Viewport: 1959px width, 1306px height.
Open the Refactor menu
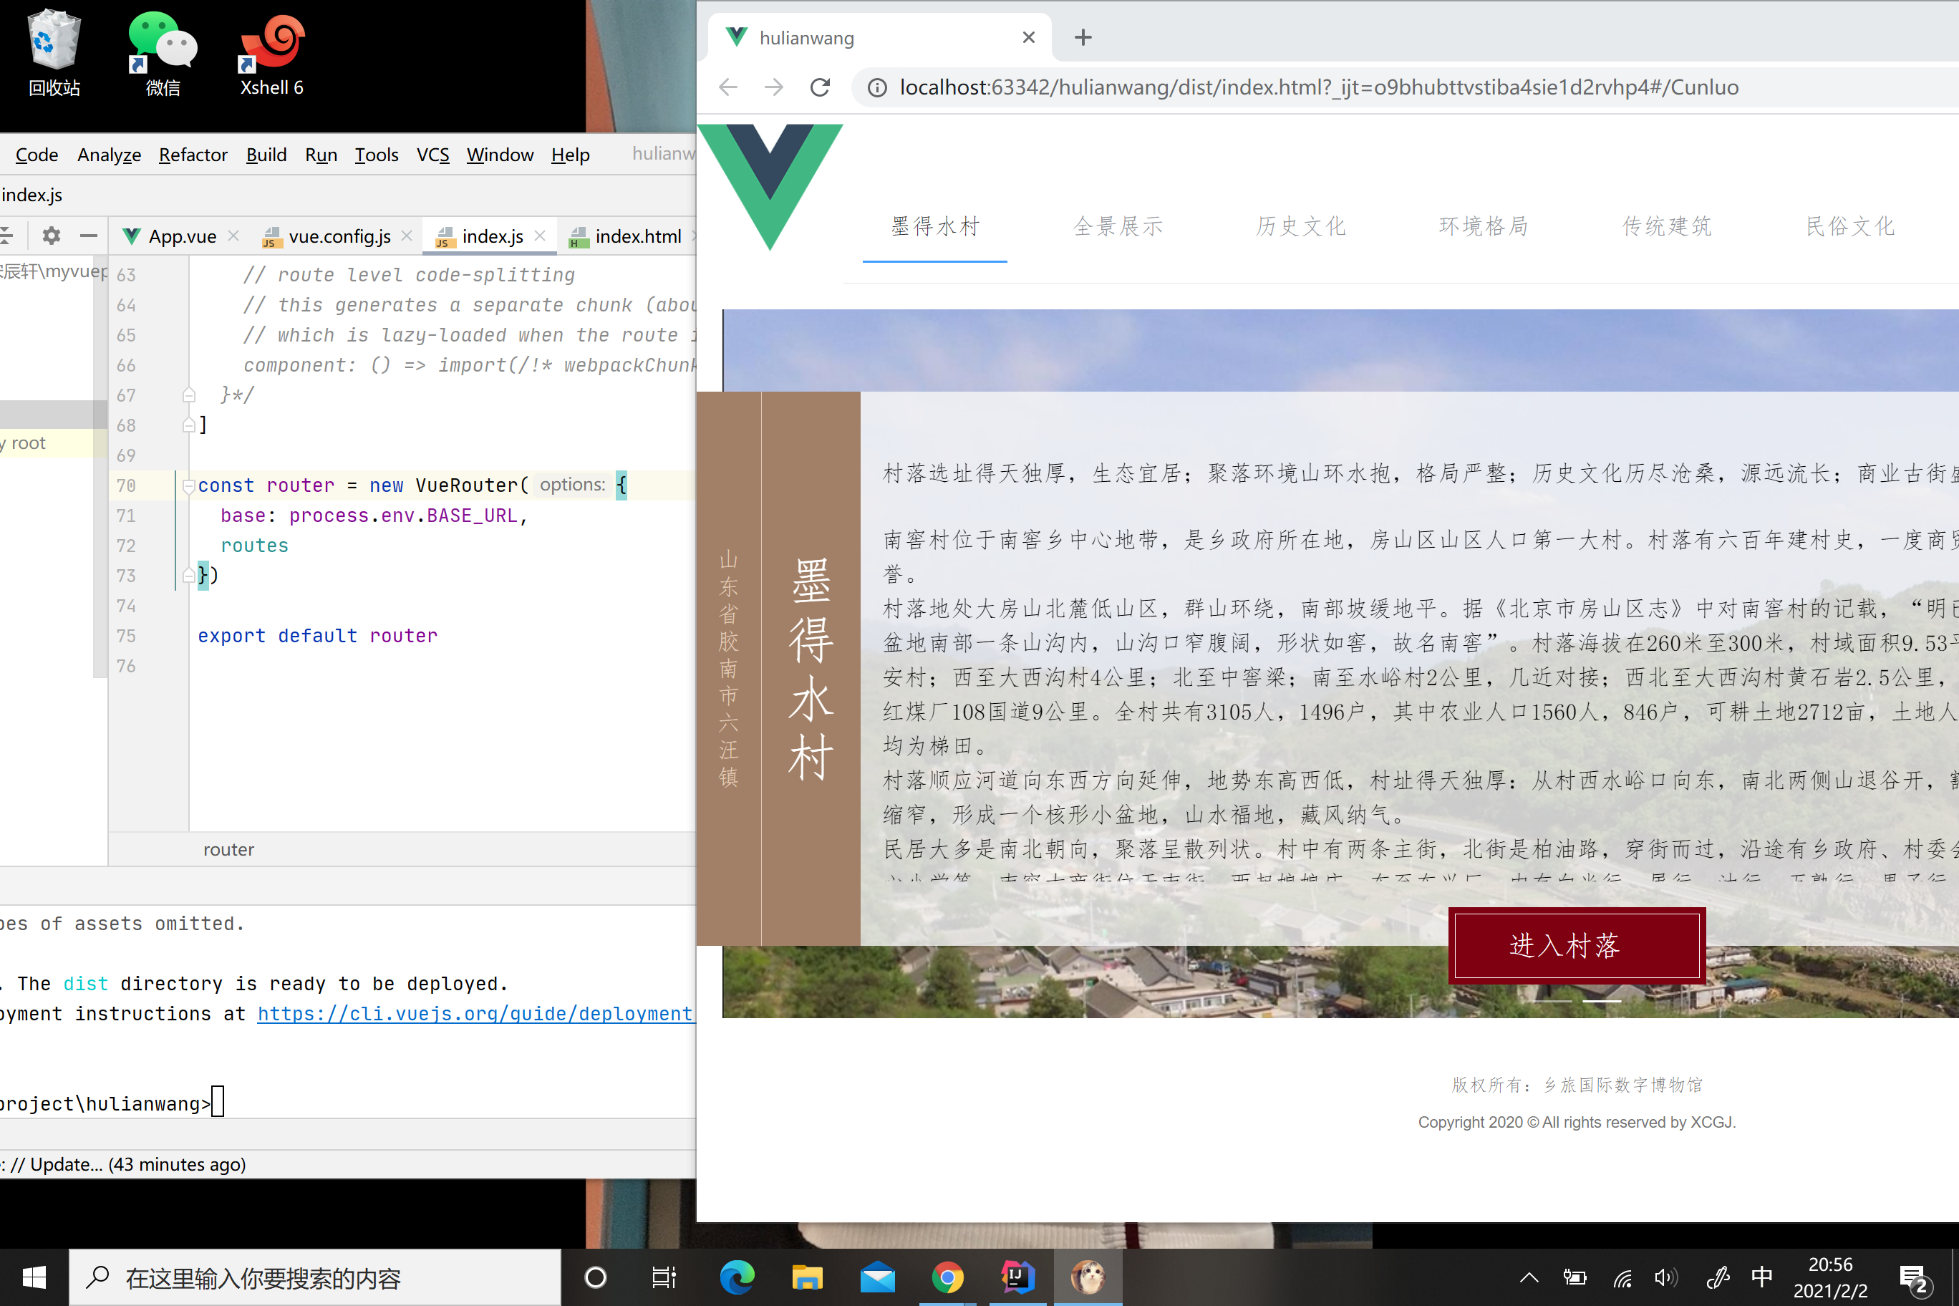point(193,155)
